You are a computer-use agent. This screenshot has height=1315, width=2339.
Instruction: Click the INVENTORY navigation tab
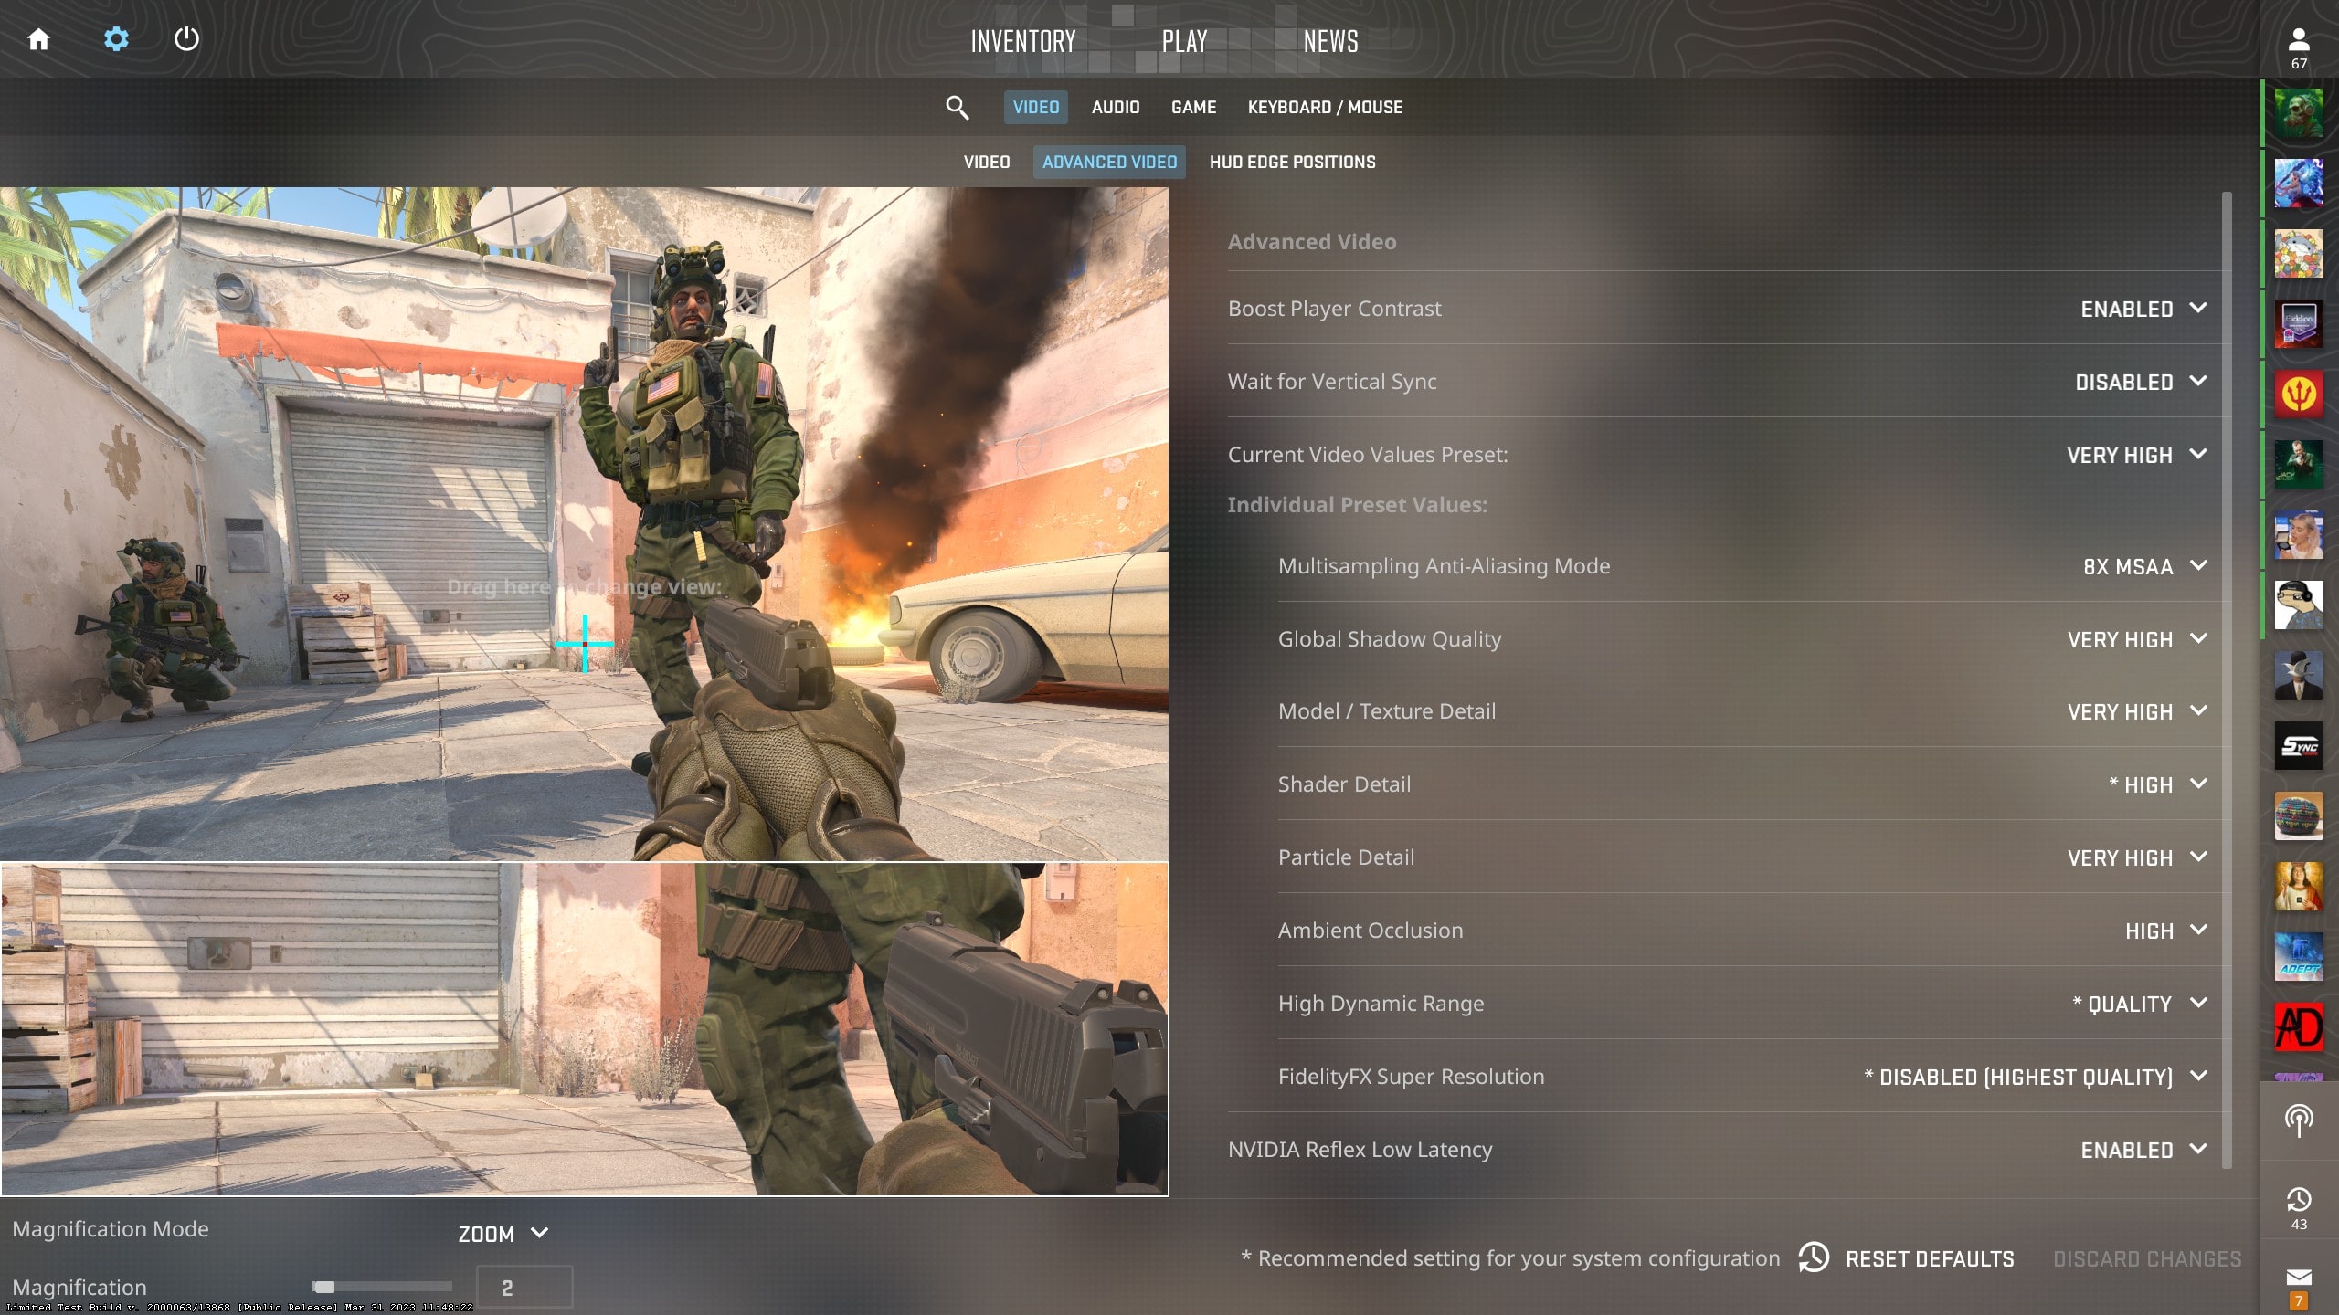(1023, 40)
